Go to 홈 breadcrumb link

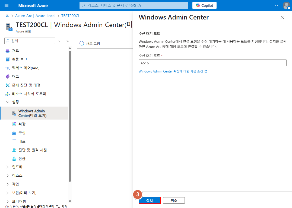[x=7, y=16]
